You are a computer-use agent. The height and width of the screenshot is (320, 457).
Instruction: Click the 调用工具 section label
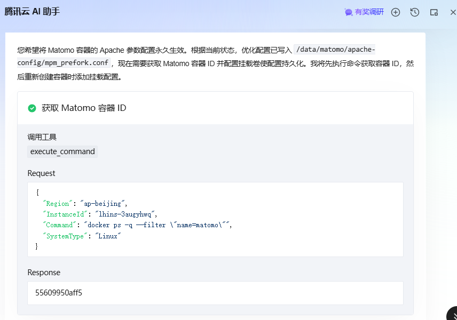click(x=42, y=137)
